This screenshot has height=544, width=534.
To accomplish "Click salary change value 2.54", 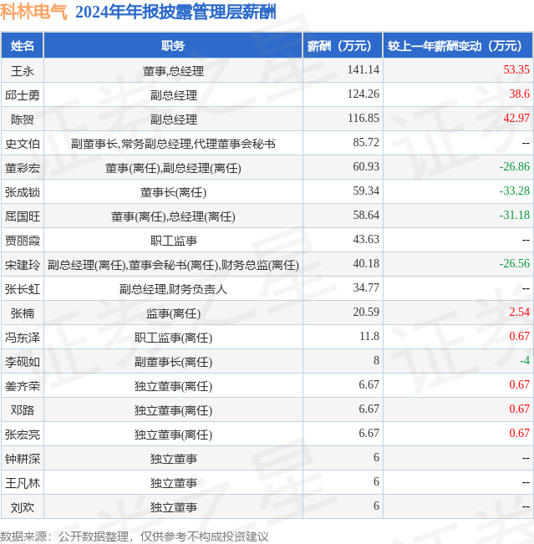I will 519,313.
